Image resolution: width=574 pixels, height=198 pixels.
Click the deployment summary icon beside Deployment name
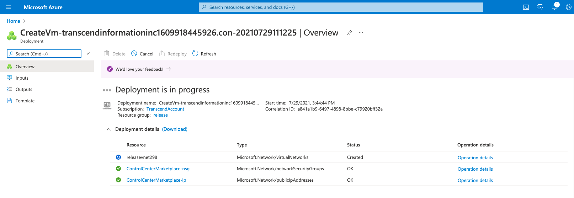107,105
